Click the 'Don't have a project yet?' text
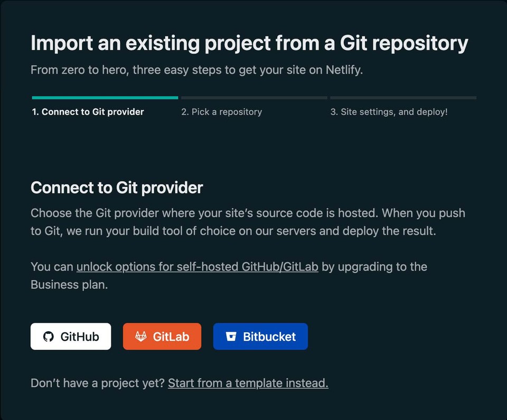Viewport: 507px width, 420px height. coord(97,383)
